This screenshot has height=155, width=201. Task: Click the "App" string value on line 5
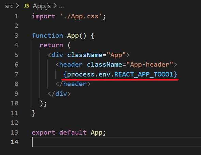coord(116,55)
